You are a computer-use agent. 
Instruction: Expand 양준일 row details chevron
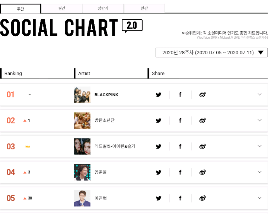tap(259, 172)
